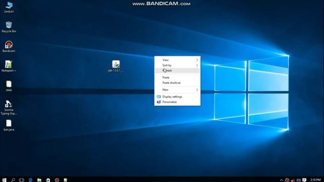The width and height of the screenshot is (324, 182).
Task: Select the Sonma Typing-Expert desktop shortcut
Action: tap(9, 108)
